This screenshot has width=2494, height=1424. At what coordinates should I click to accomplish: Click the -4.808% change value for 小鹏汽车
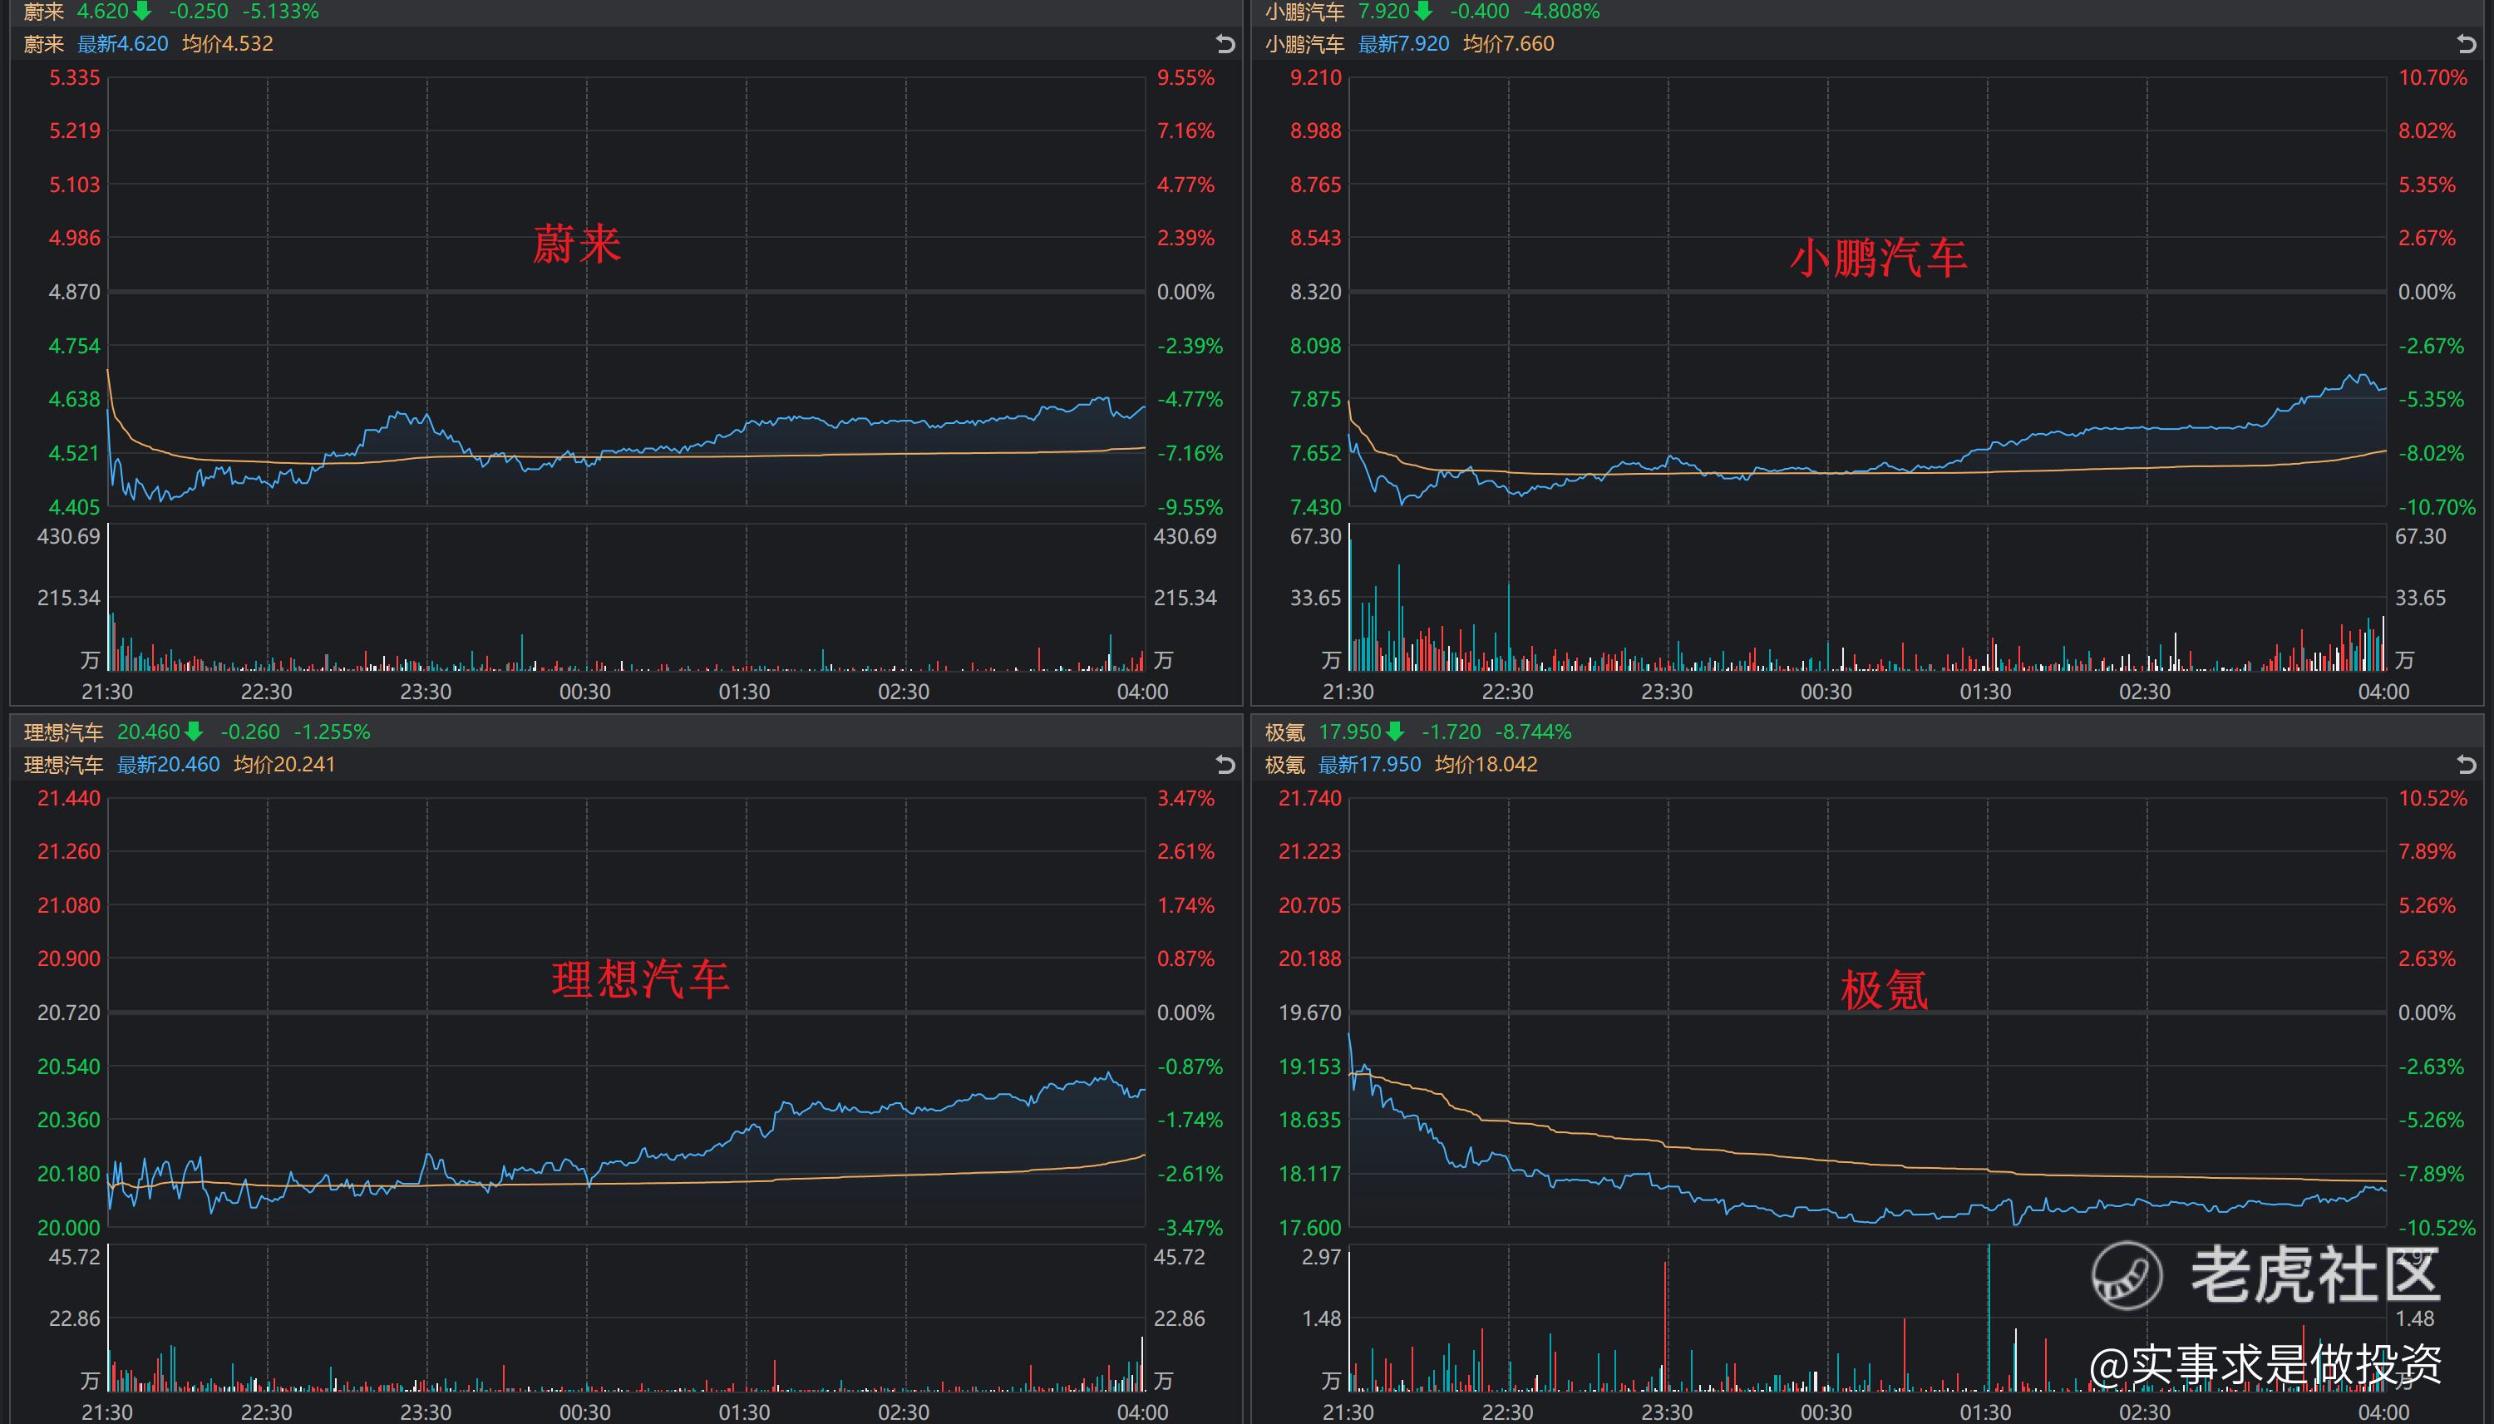tap(1561, 11)
